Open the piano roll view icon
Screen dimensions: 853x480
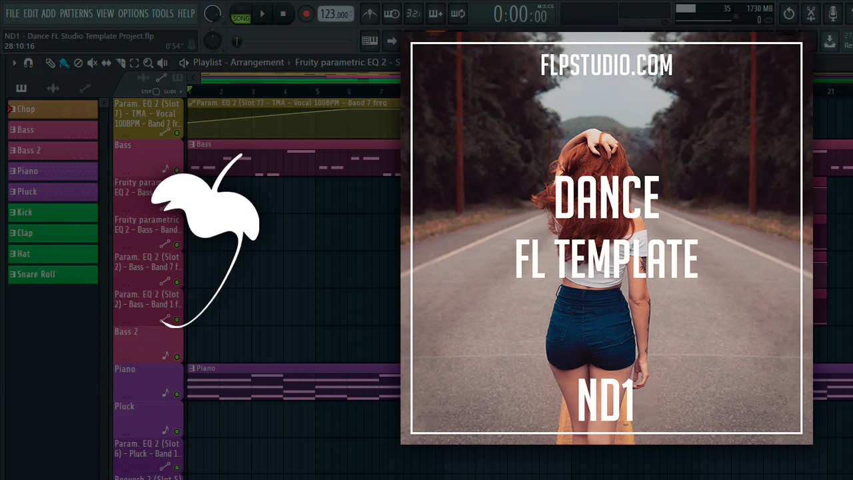pos(369,41)
